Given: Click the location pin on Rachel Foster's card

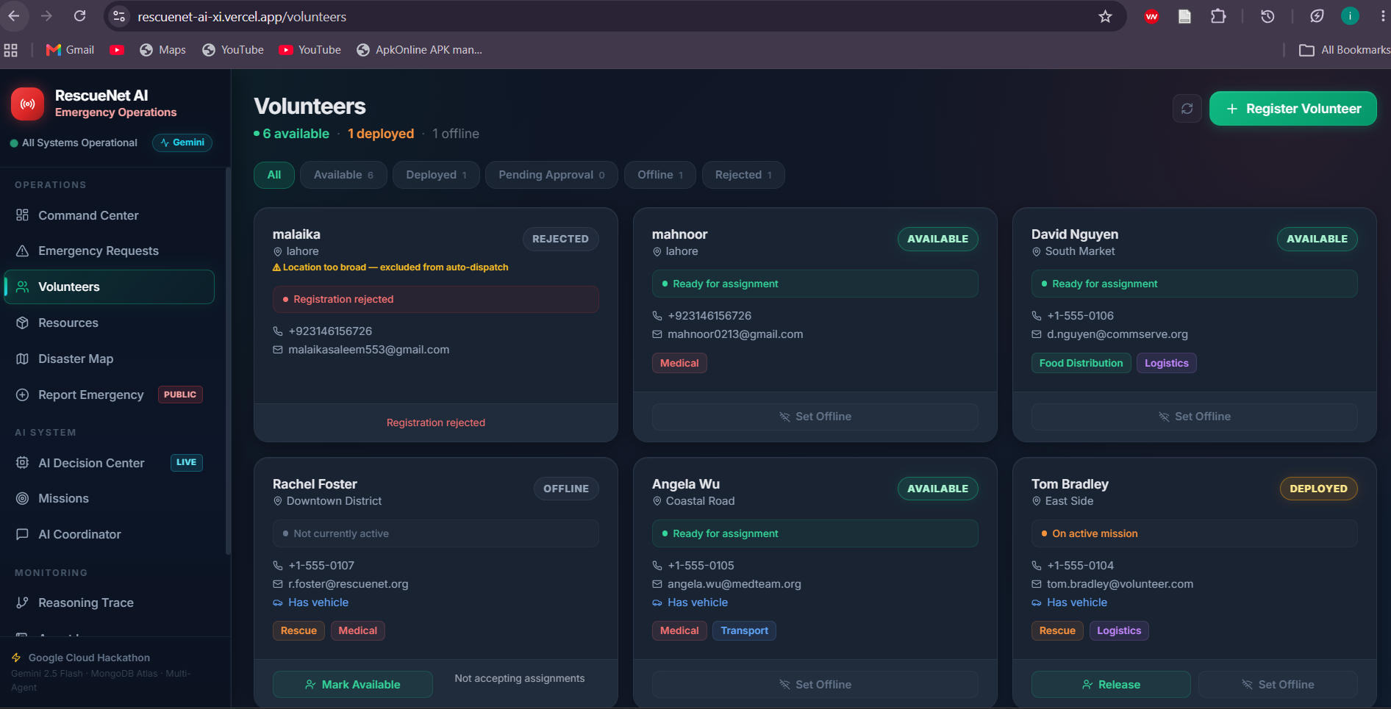Looking at the screenshot, I should click(x=278, y=501).
